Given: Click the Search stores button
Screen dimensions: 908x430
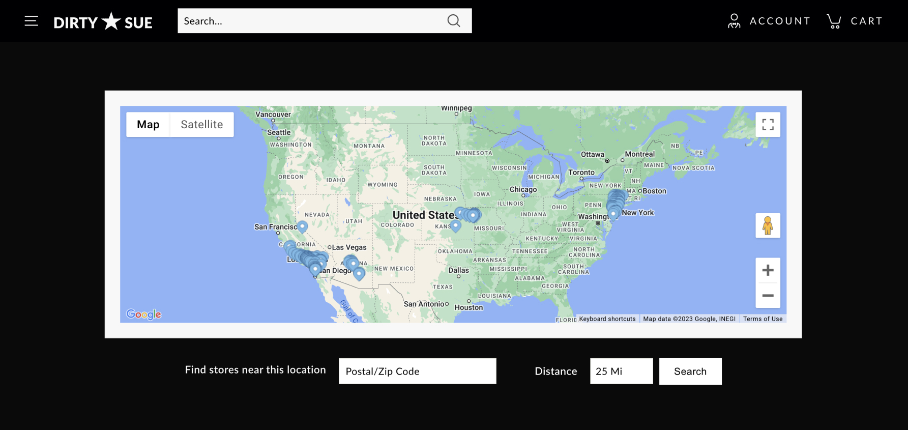Looking at the screenshot, I should coord(690,371).
